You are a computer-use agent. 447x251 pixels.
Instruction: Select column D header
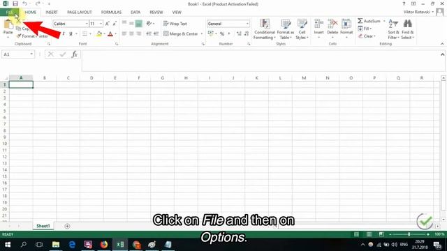[x=91, y=77]
